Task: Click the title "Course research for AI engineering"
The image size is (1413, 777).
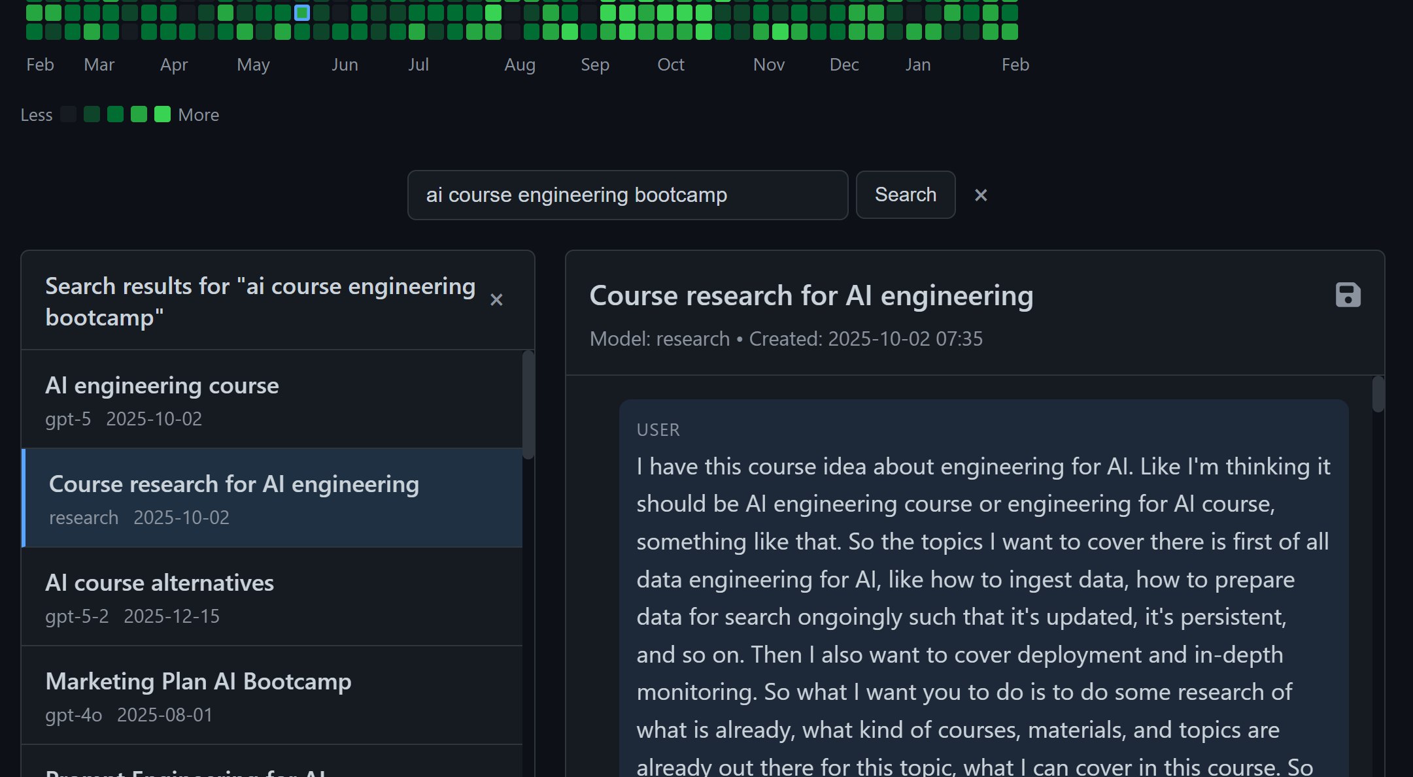Action: 811,295
